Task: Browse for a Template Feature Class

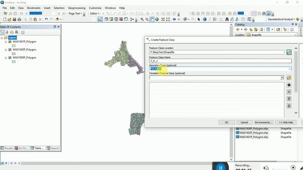Action: pos(289,77)
